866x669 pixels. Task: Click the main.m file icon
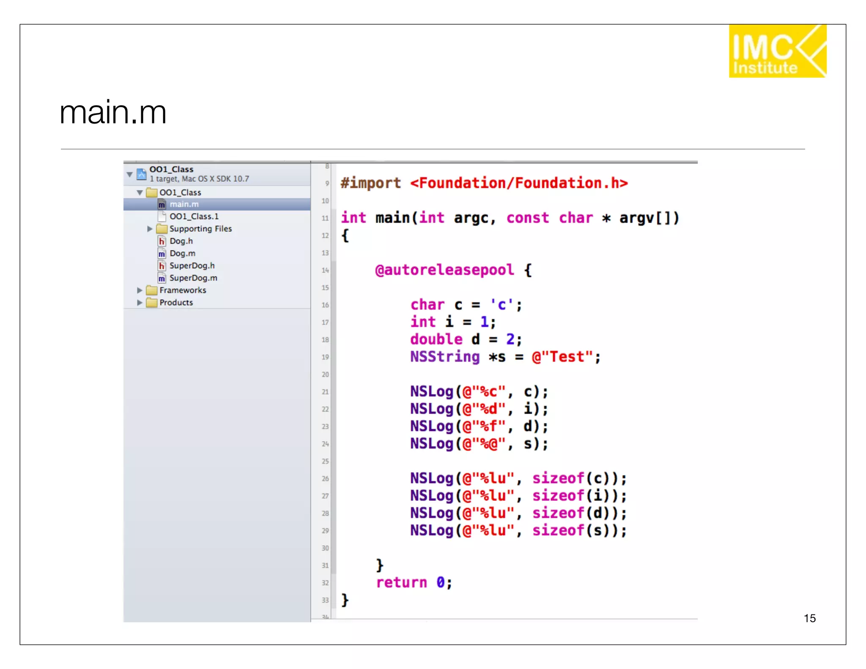pyautogui.click(x=162, y=205)
